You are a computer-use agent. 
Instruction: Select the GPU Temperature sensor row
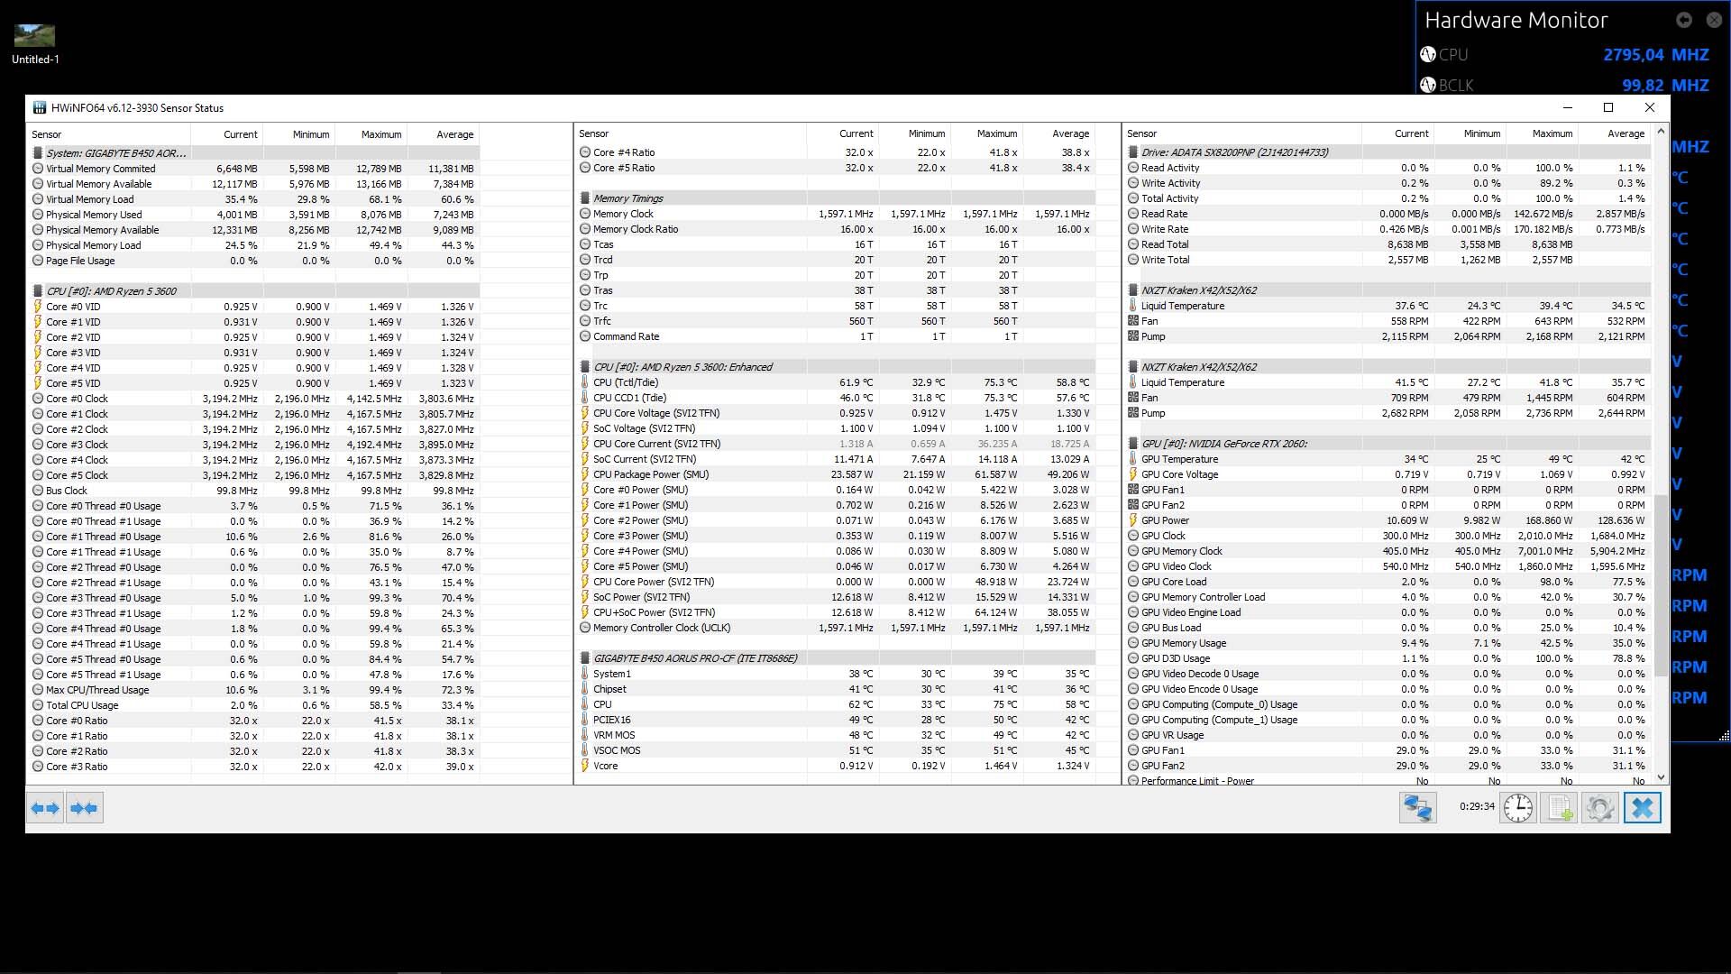point(1179,459)
